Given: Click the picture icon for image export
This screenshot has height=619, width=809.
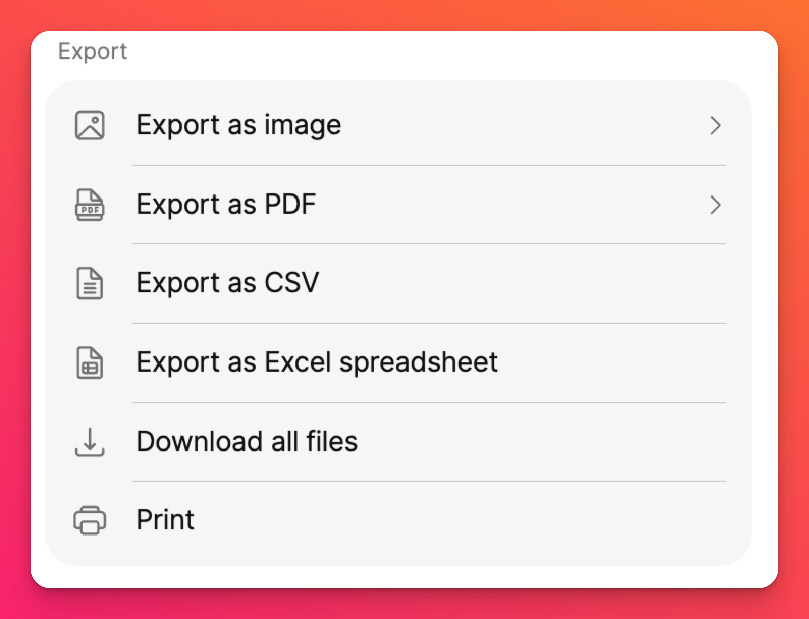Looking at the screenshot, I should click(90, 125).
